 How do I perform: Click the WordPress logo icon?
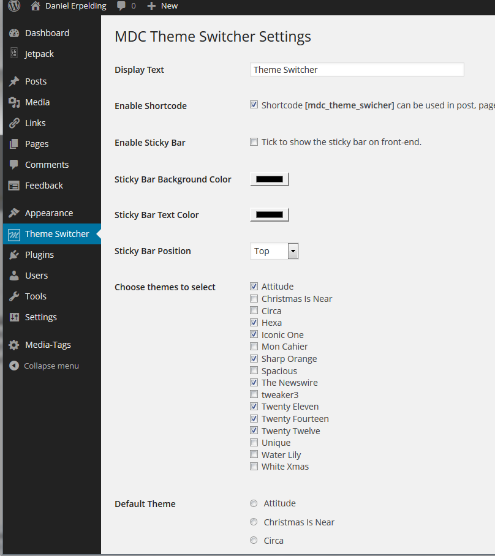14,6
